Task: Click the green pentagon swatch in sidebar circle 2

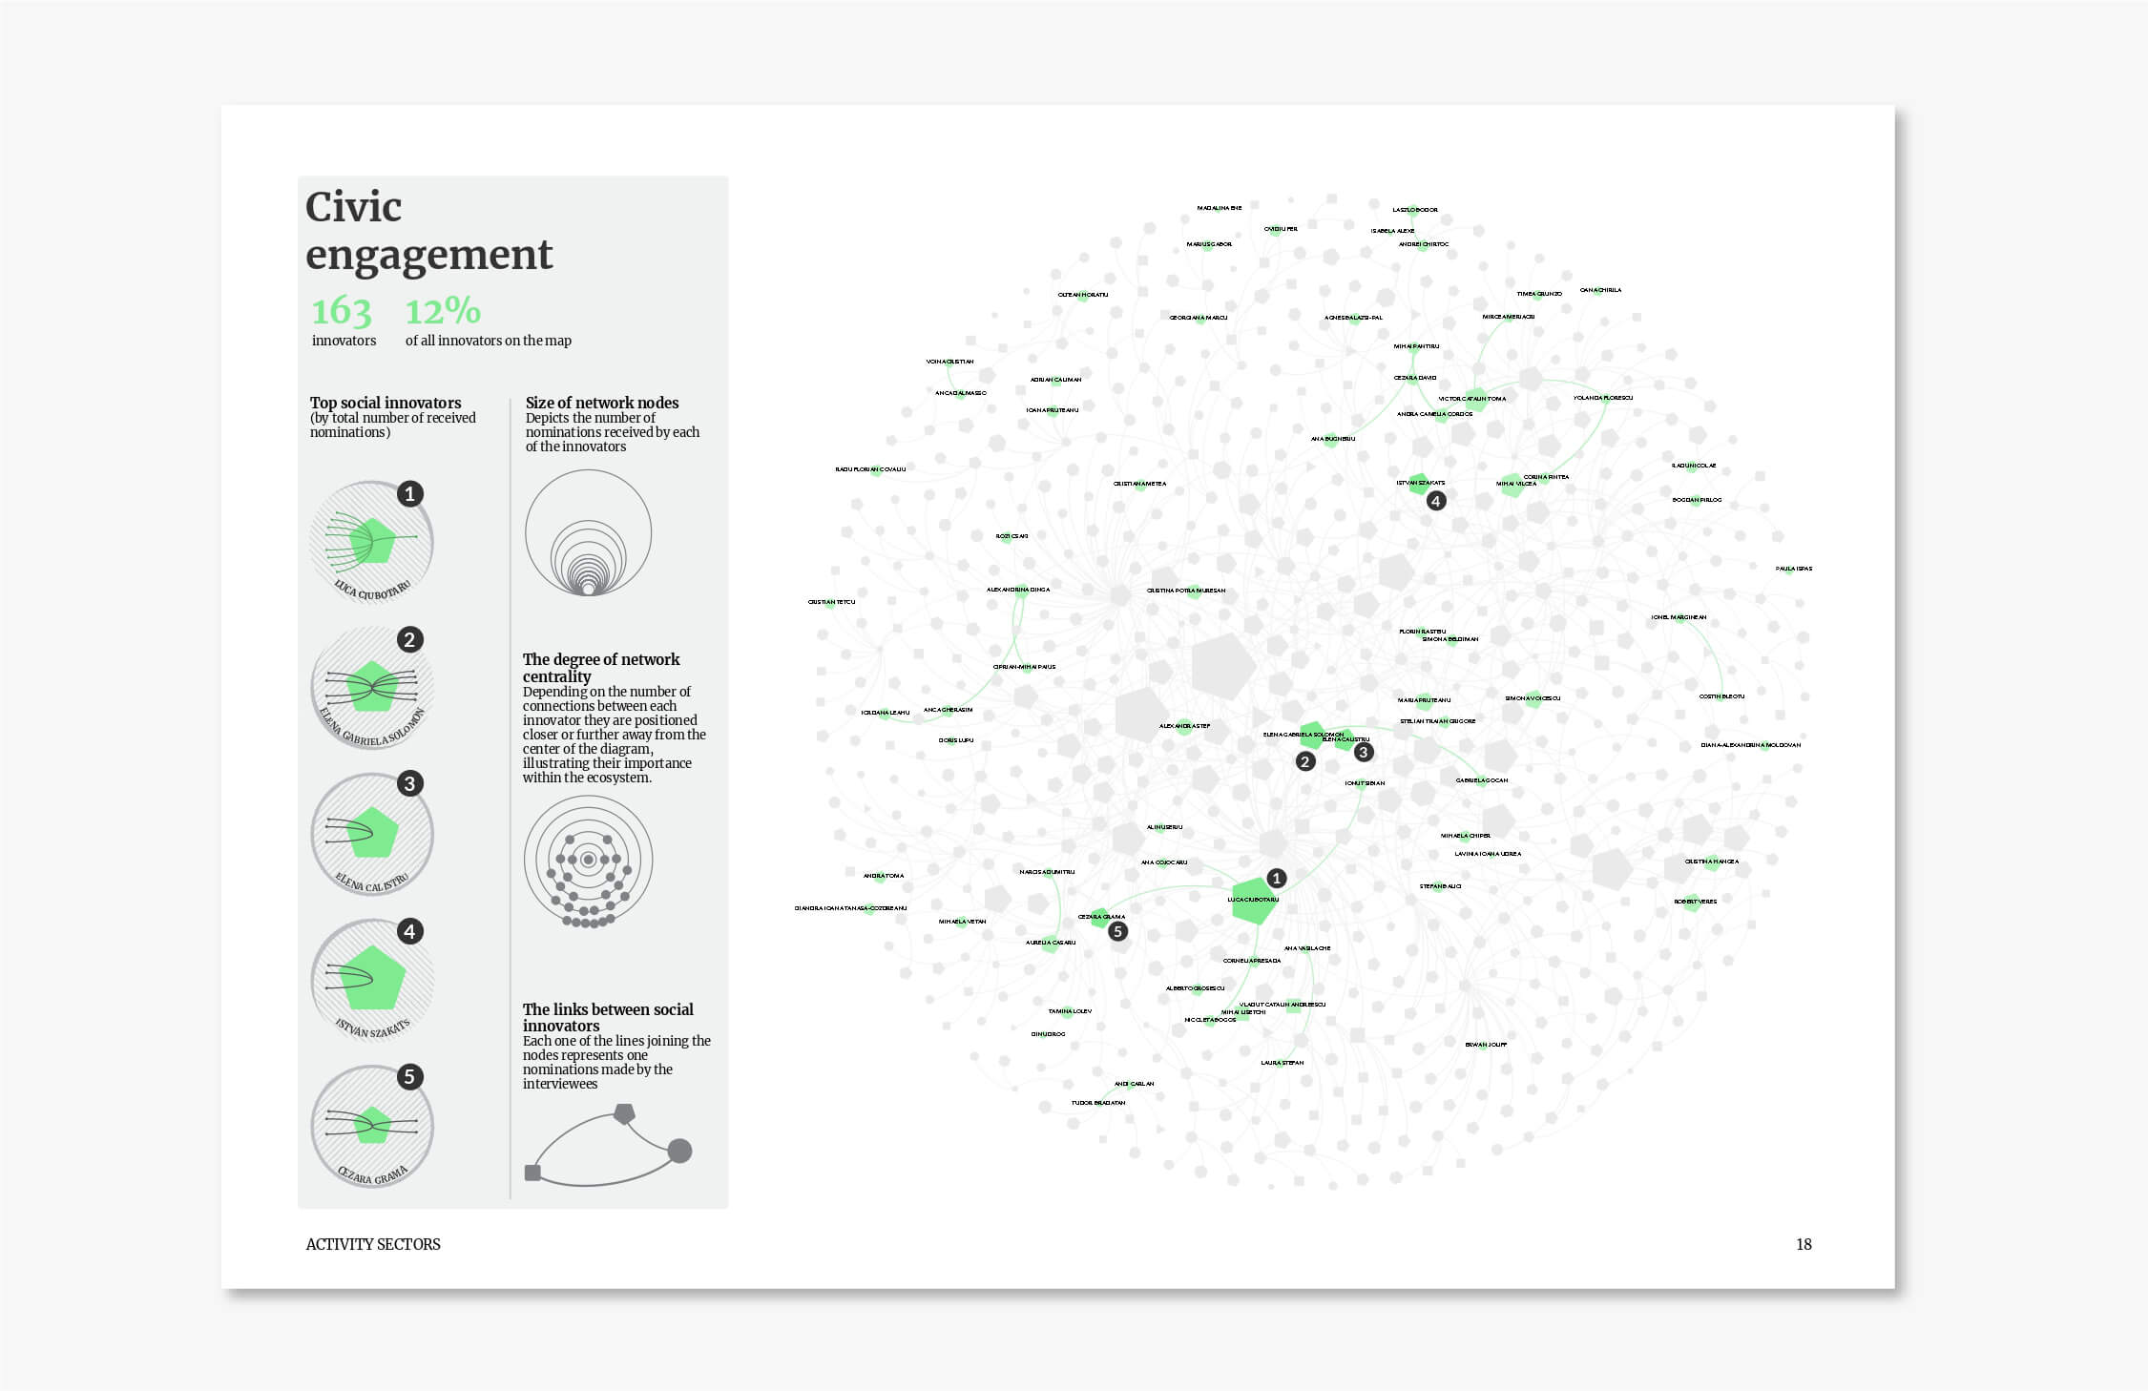Action: (x=372, y=689)
